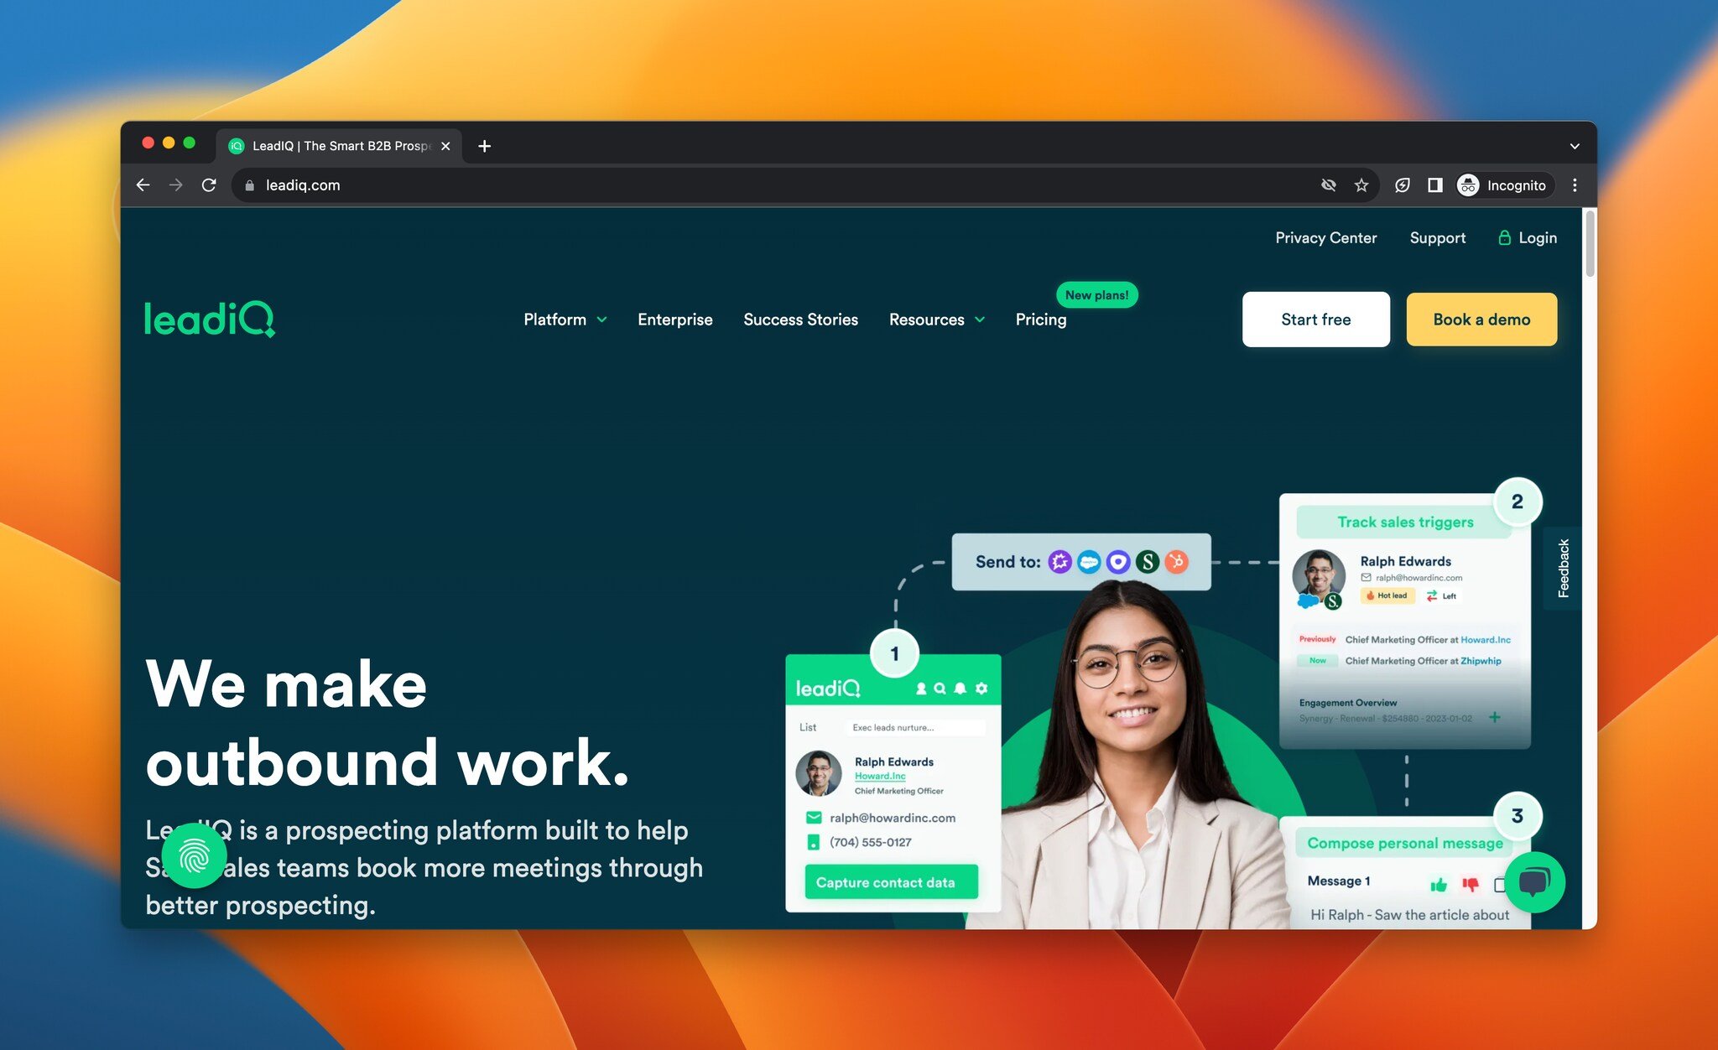Select the Success Stories menu tab
The height and width of the screenshot is (1050, 1718).
pos(800,319)
